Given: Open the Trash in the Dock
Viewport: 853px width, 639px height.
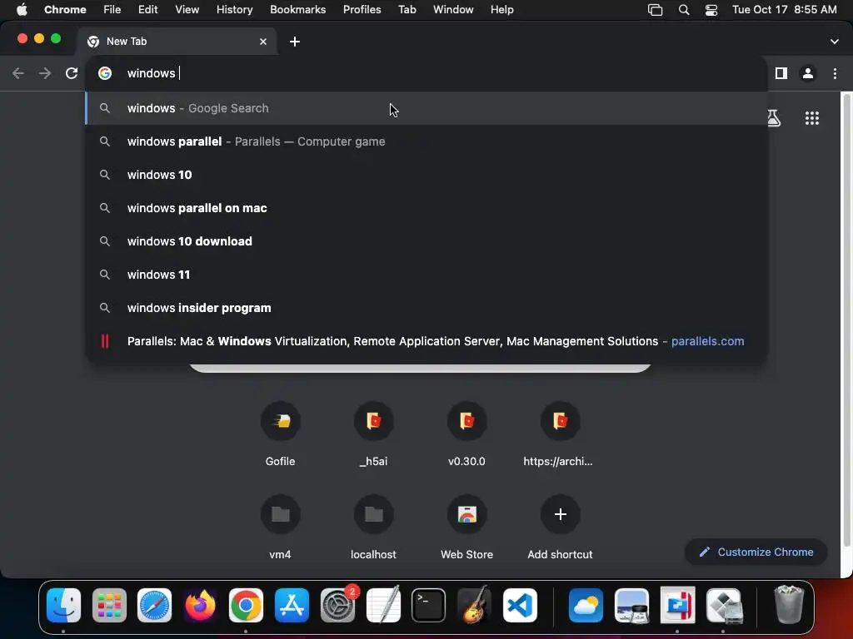Looking at the screenshot, I should 789,604.
